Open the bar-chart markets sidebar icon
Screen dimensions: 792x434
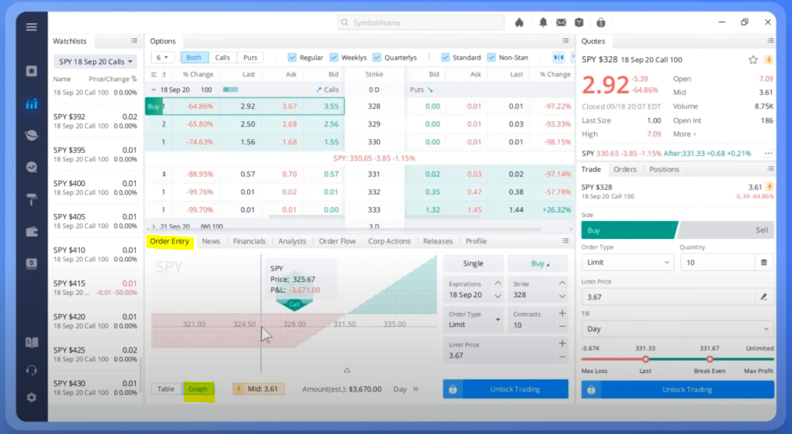pos(31,104)
